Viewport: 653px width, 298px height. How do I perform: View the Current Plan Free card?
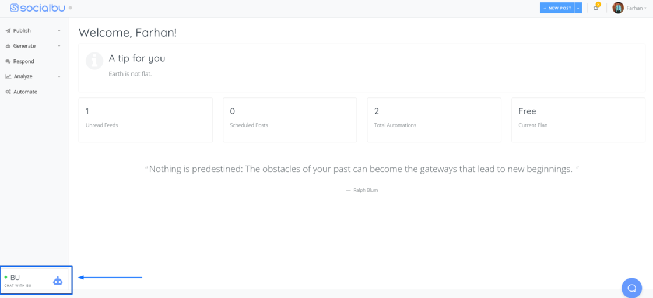click(x=578, y=120)
